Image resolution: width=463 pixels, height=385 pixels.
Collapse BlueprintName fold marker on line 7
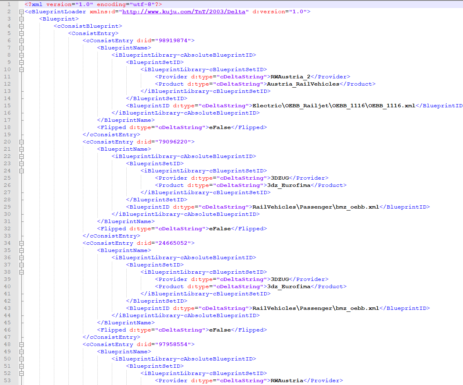21,48
